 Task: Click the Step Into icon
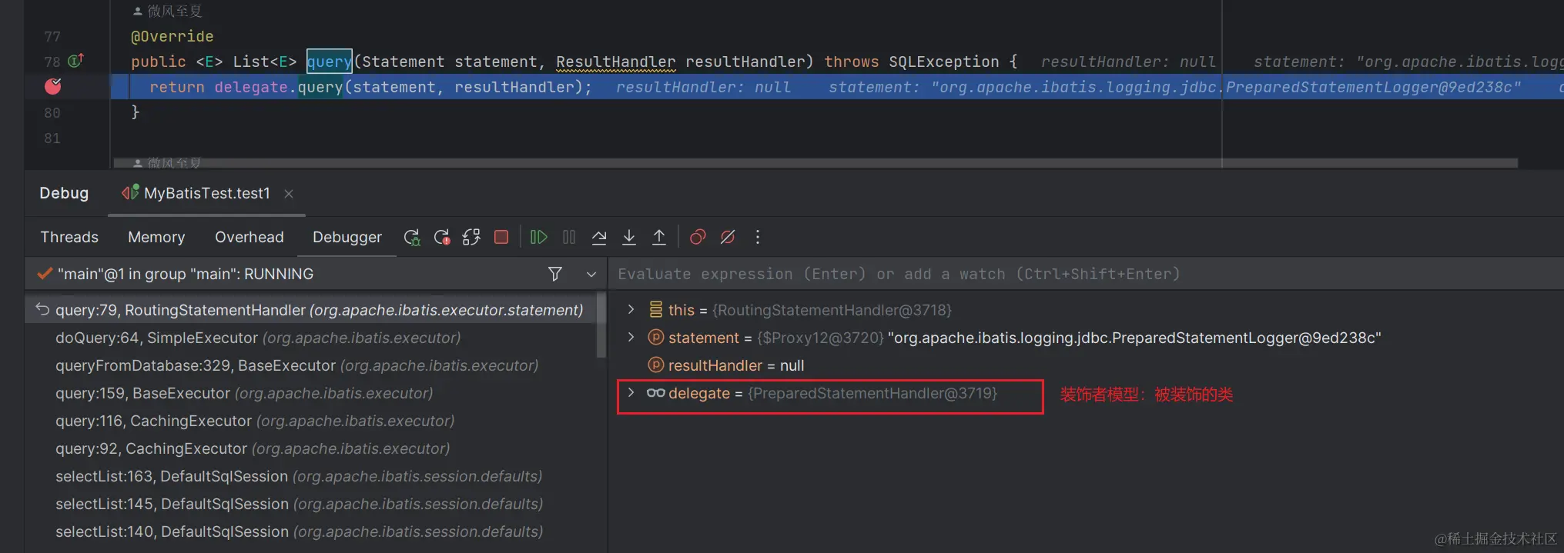(x=629, y=237)
